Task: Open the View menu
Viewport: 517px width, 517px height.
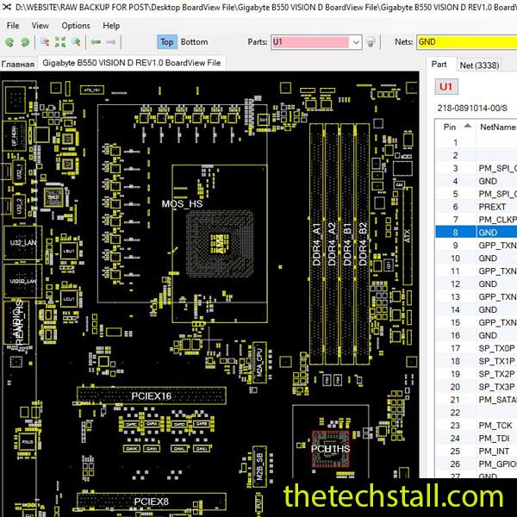Action: 40,25
